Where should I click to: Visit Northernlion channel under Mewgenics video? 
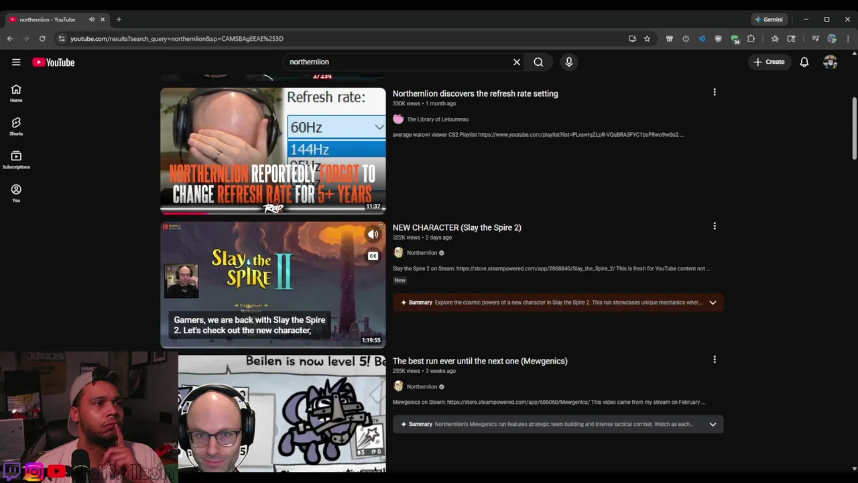[422, 386]
